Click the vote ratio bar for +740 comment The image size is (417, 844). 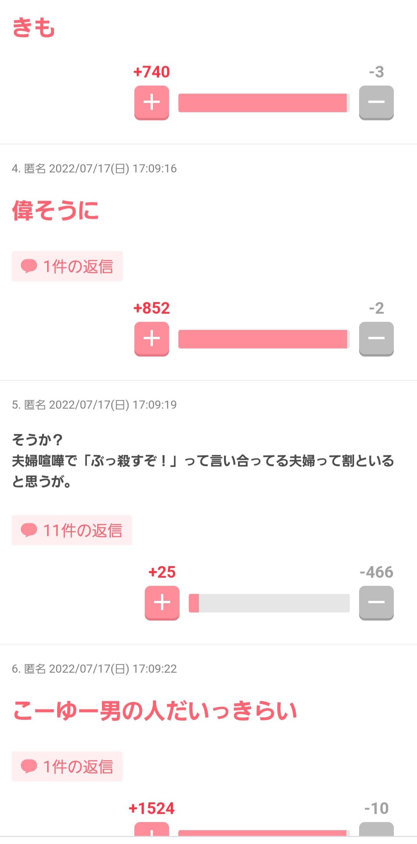(264, 103)
